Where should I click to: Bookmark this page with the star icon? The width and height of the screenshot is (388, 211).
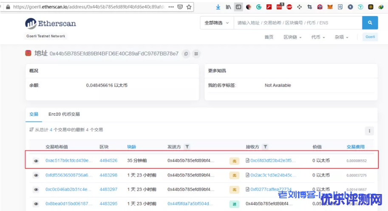tap(189, 7)
